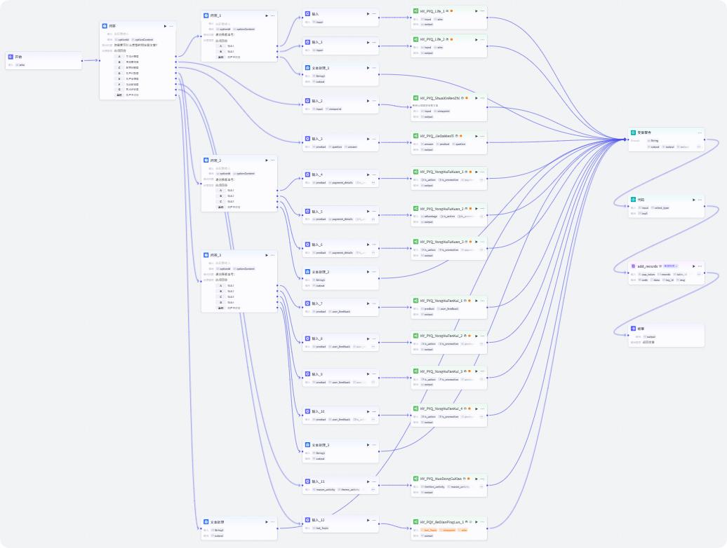Click the HY_PYQ_Life_2 green node icon

(416, 39)
